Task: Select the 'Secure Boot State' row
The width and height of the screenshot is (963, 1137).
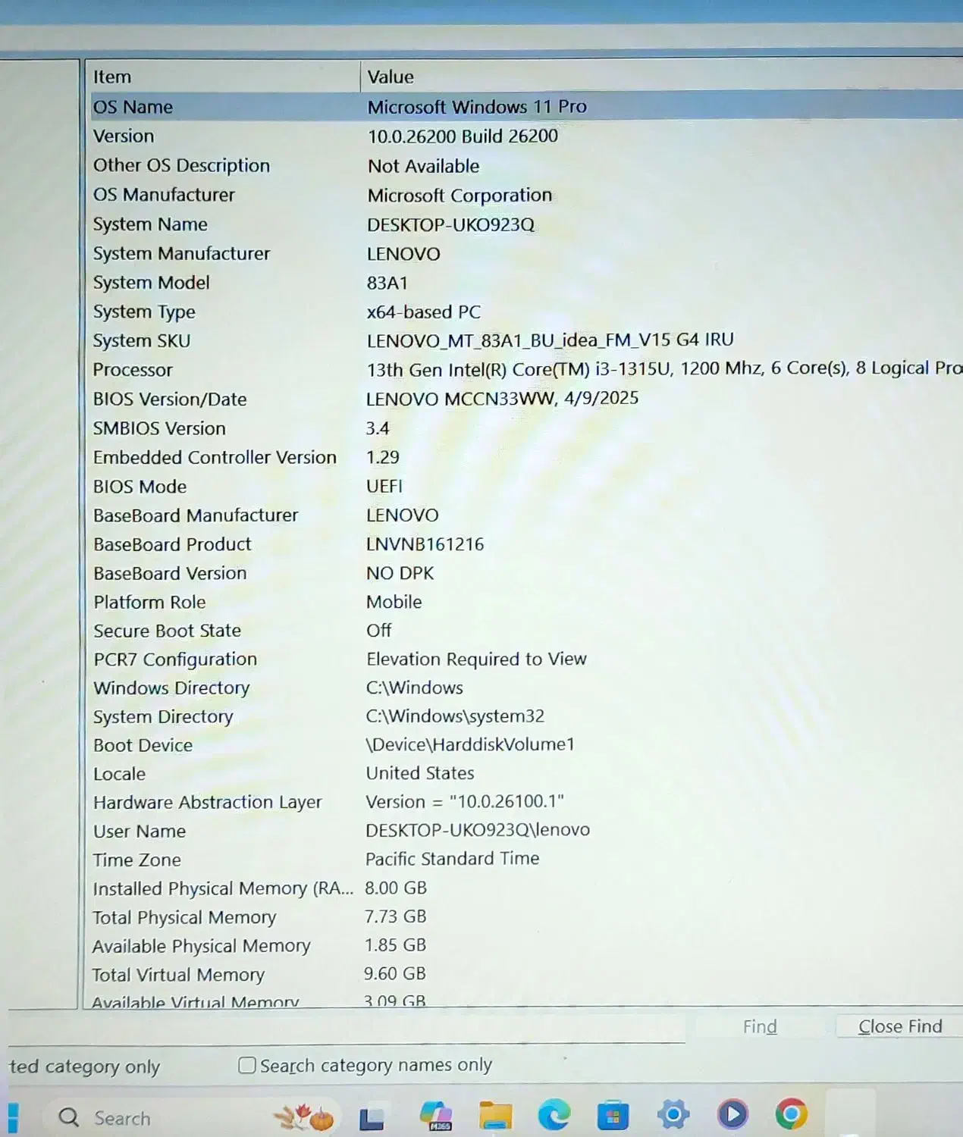Action: 527,631
